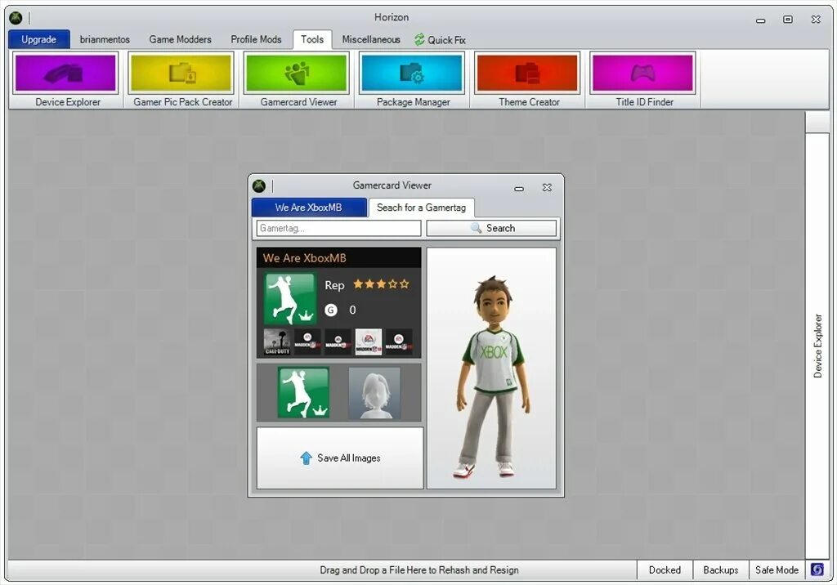Open the Title ID Finder tile
This screenshot has height=585, width=837.
pyautogui.click(x=642, y=80)
